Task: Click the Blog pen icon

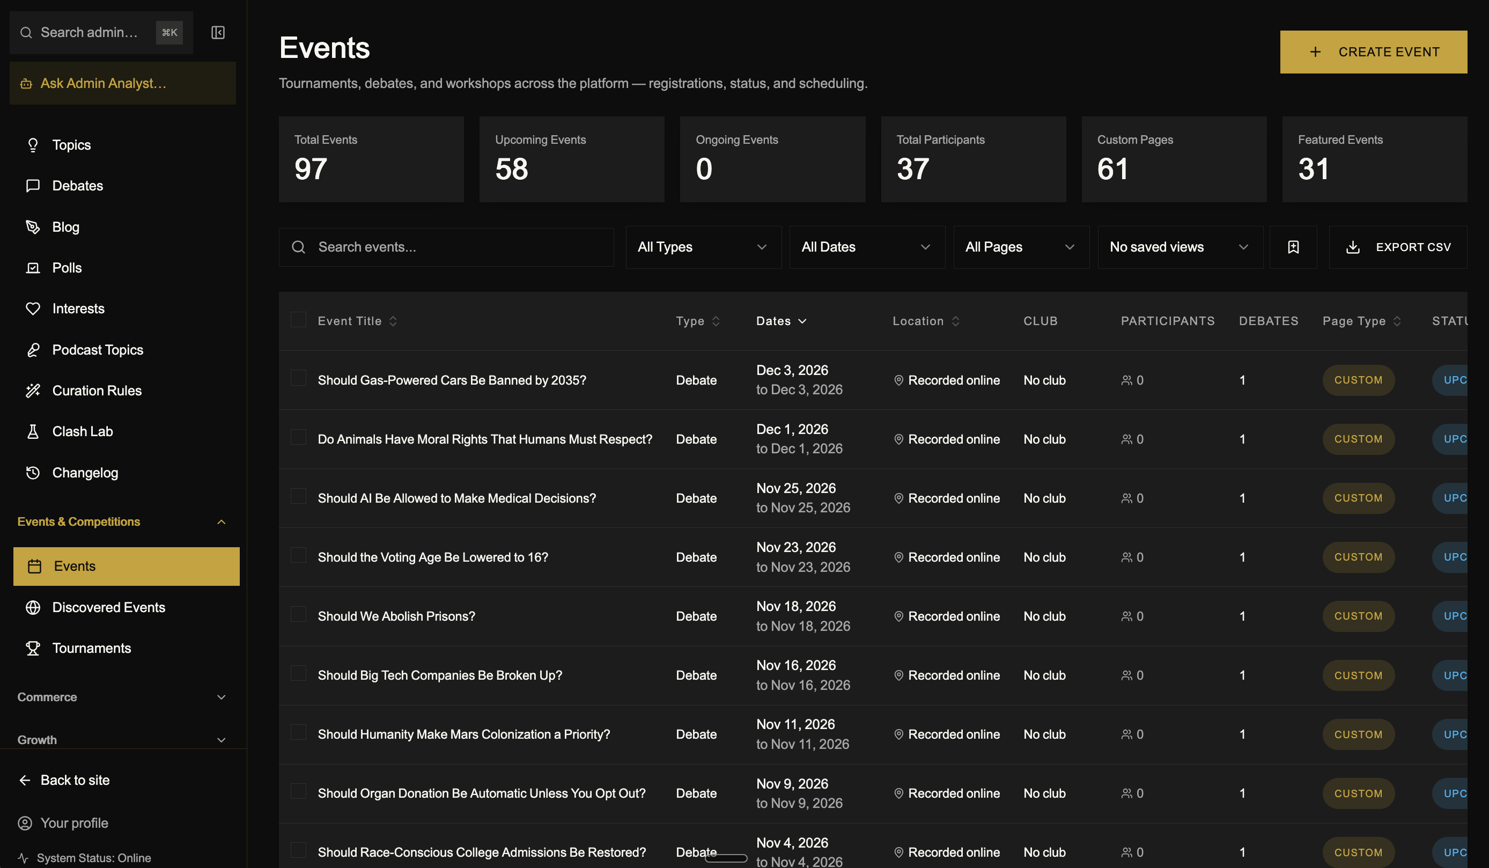Action: coord(33,227)
